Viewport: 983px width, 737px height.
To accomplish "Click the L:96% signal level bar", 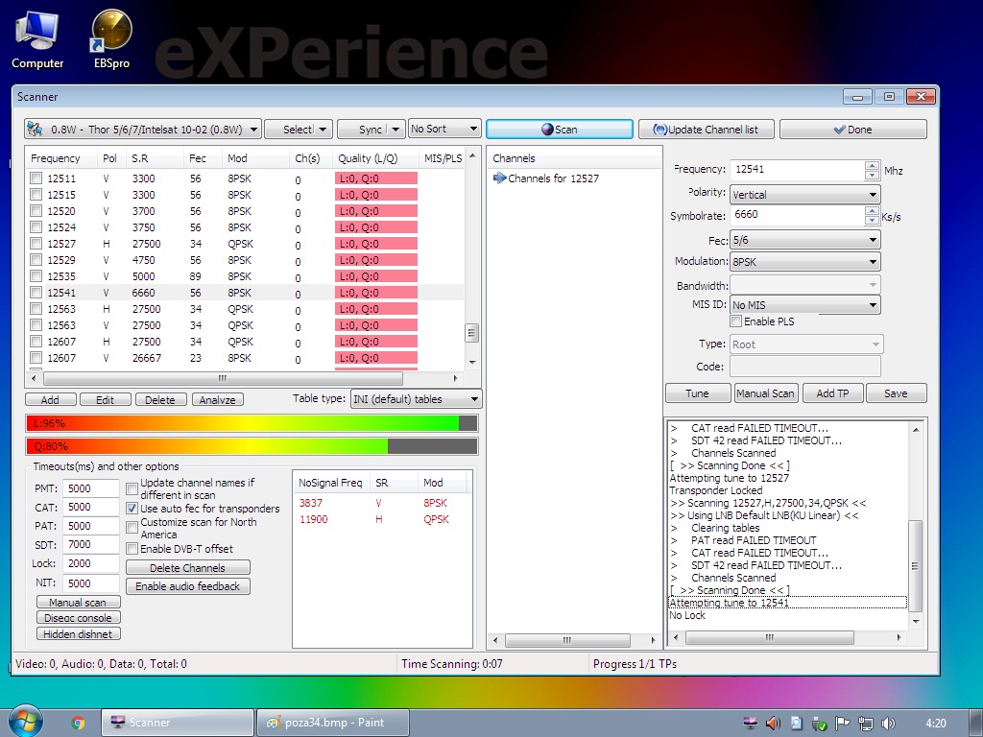I will [x=252, y=423].
